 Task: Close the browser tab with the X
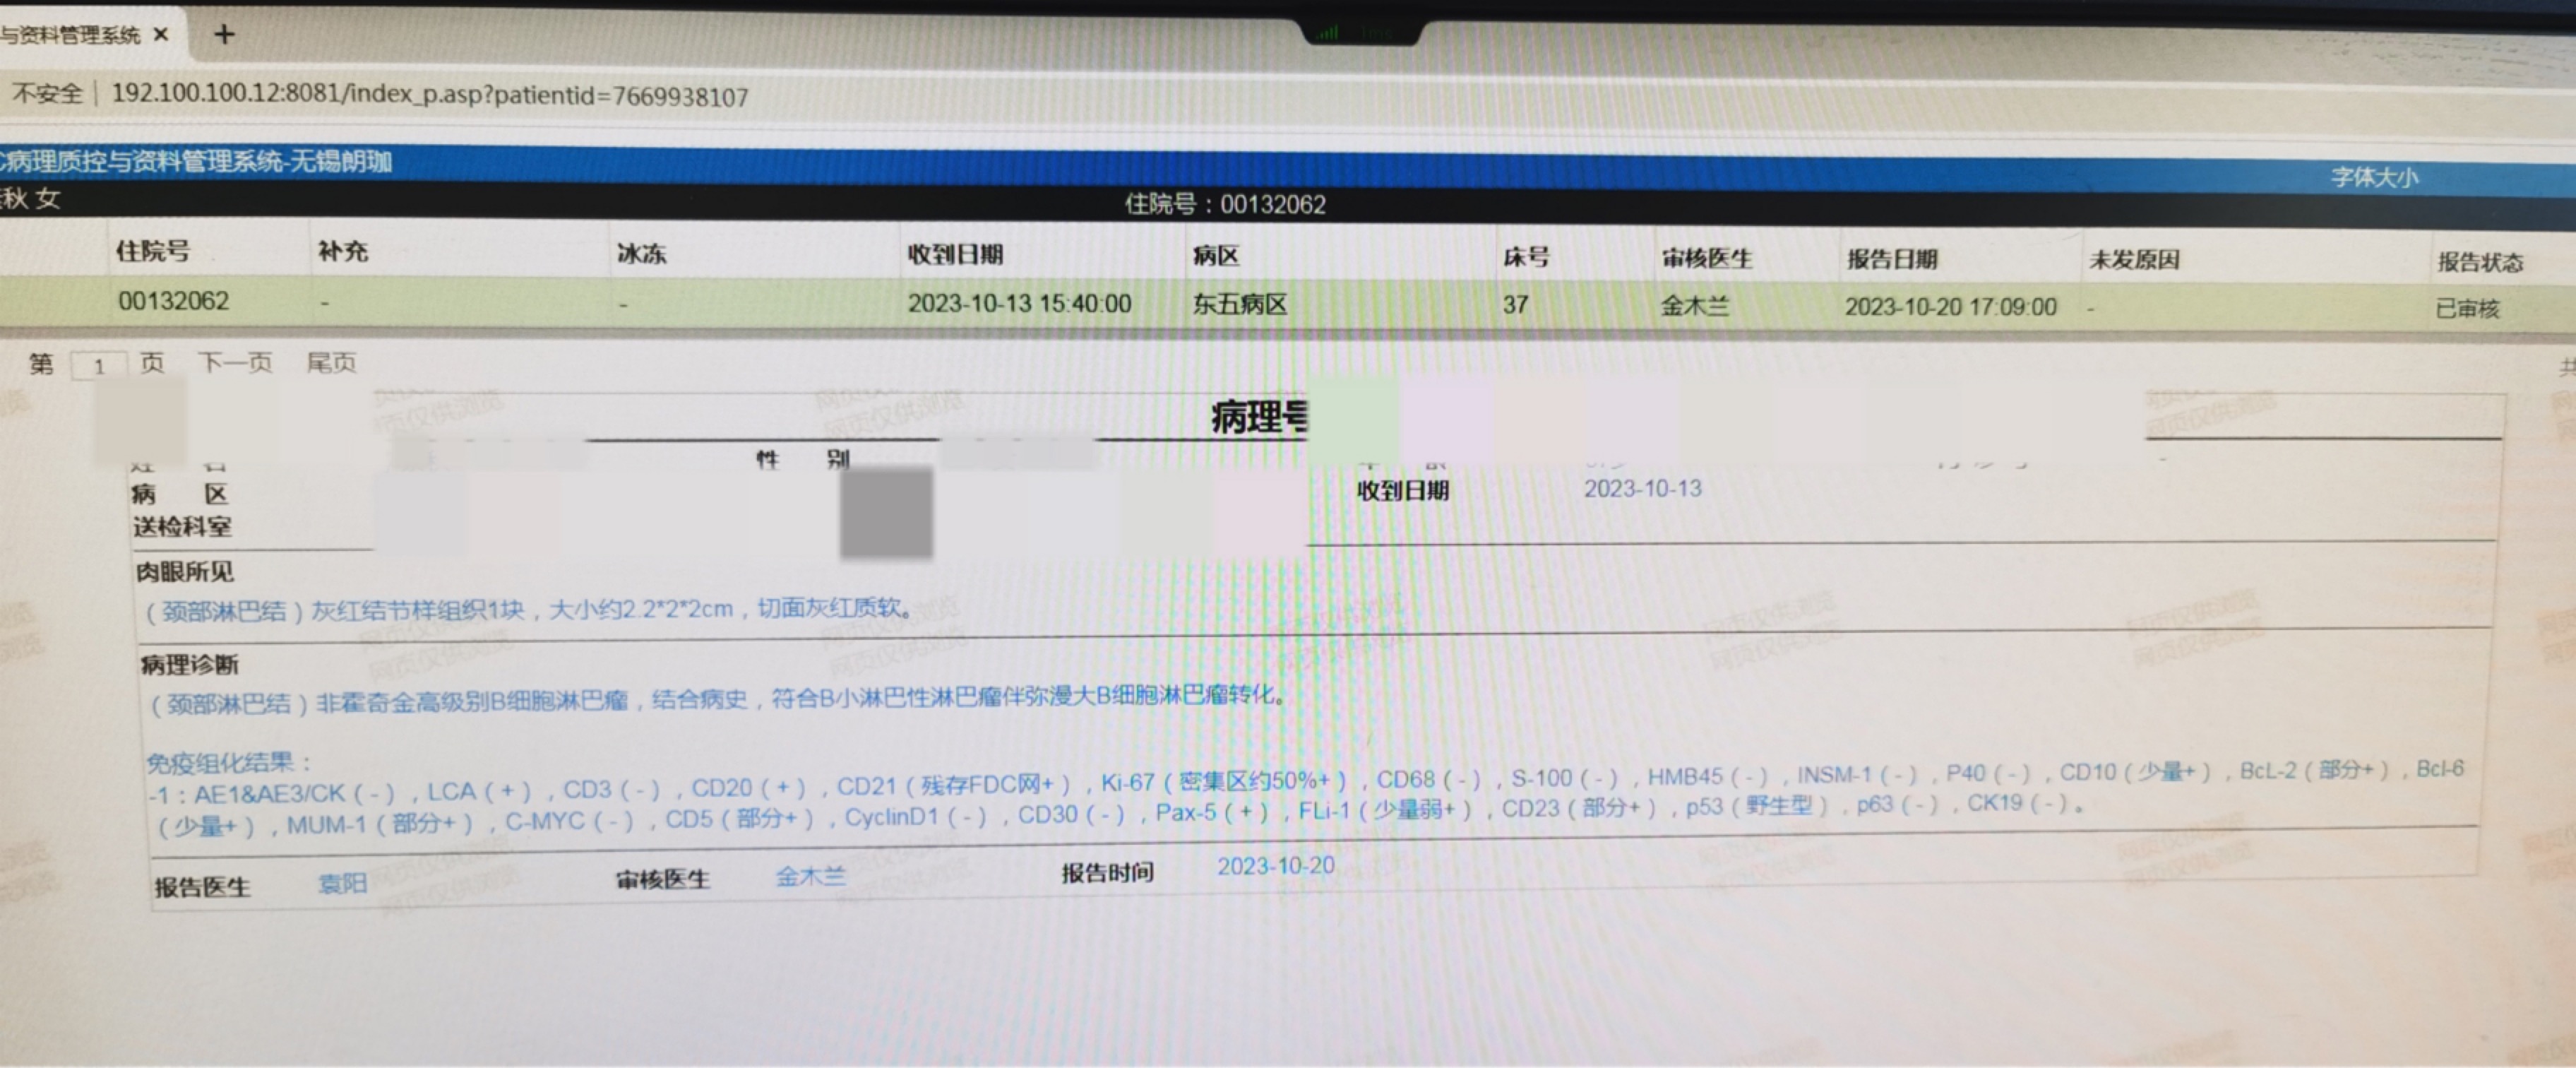click(161, 35)
